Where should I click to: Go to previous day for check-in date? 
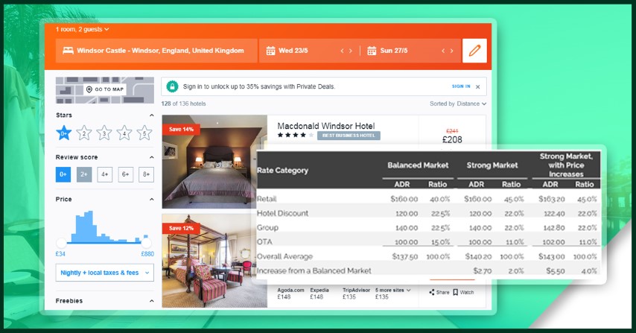(342, 51)
